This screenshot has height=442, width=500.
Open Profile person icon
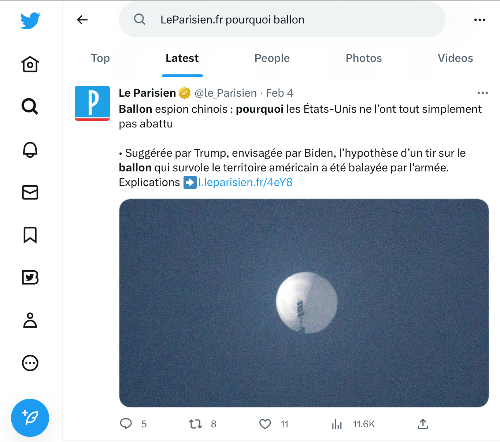pos(30,320)
